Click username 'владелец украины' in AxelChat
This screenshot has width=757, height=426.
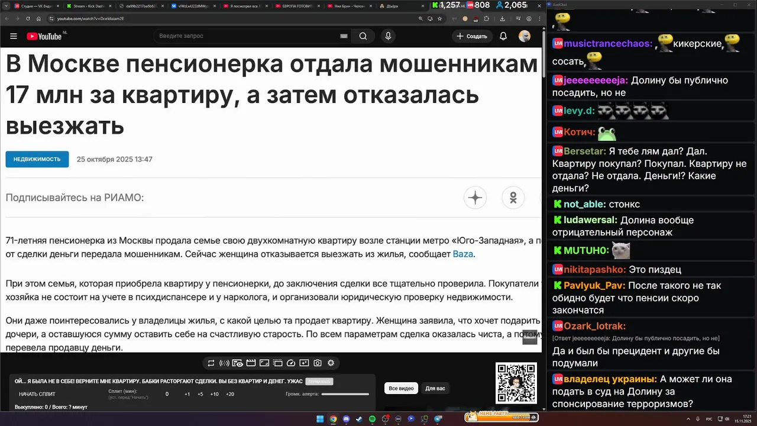610,379
